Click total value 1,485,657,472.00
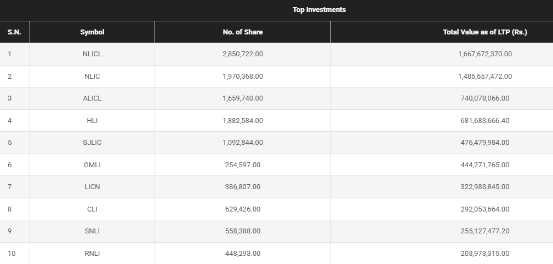Screen dimensions: 553x264 tap(484, 77)
